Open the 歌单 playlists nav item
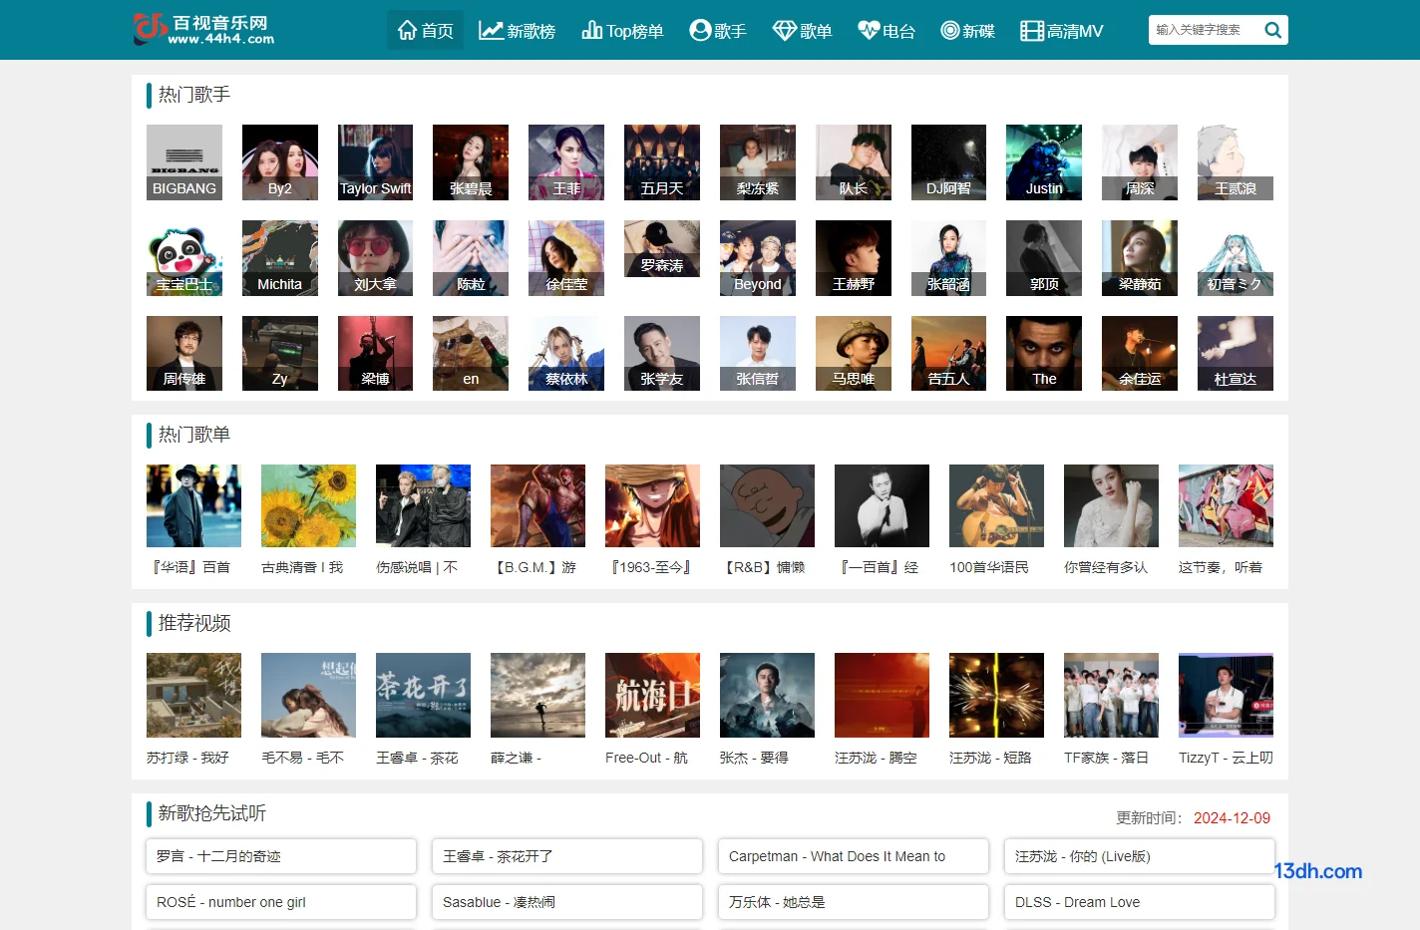1420x930 pixels. pos(803,31)
